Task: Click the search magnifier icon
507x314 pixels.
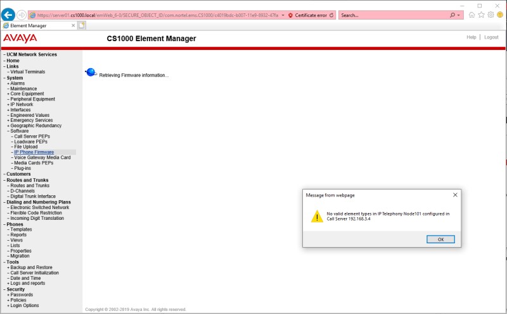Action: coord(452,15)
